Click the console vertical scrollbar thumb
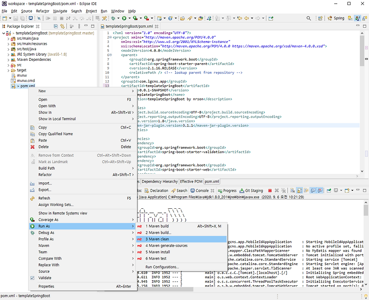This screenshot has height=300, width=369. pos(365,210)
